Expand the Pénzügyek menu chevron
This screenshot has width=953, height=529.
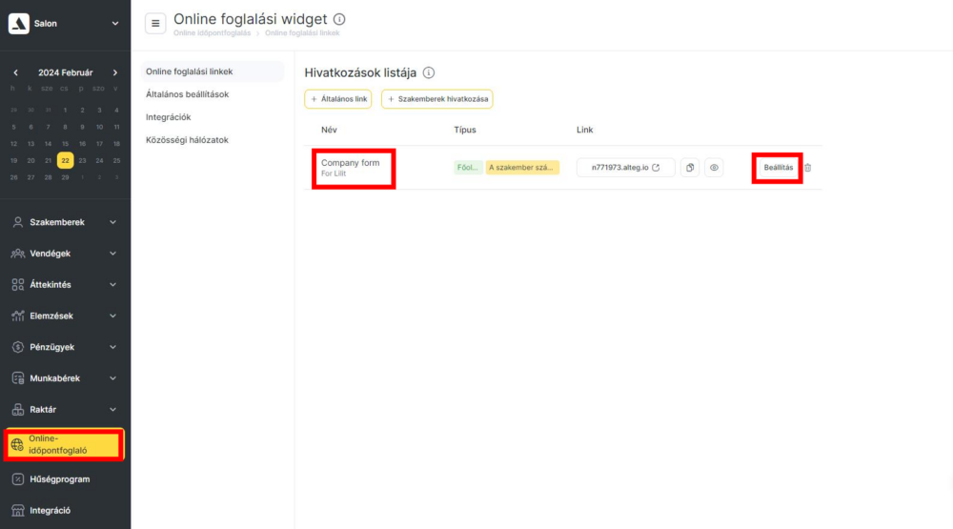click(x=113, y=347)
